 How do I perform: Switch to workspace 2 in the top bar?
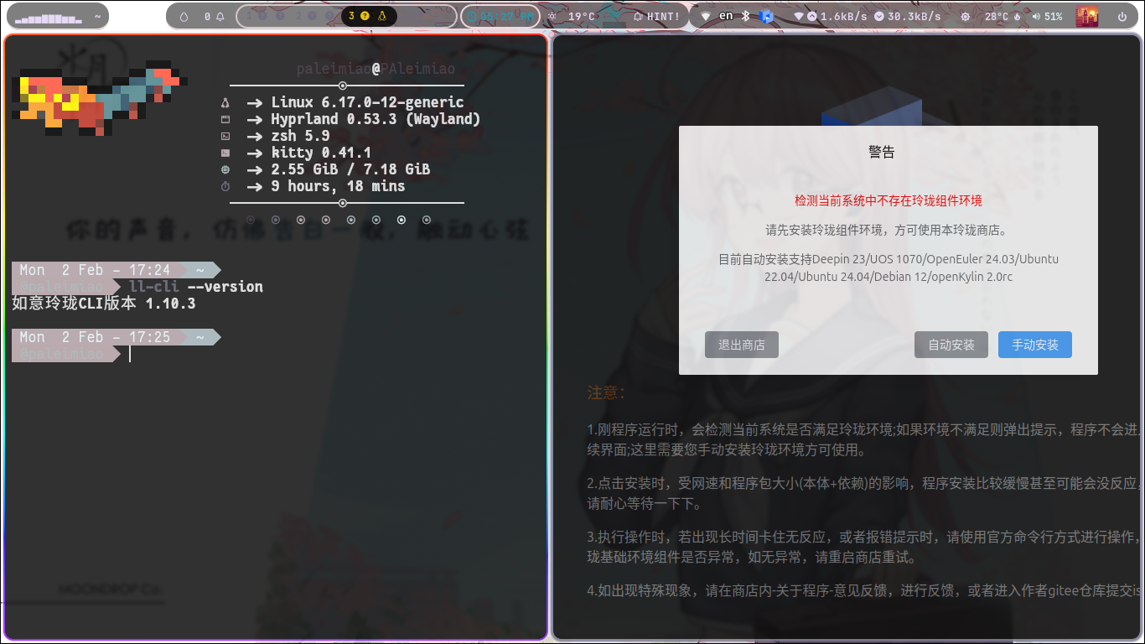coord(298,16)
